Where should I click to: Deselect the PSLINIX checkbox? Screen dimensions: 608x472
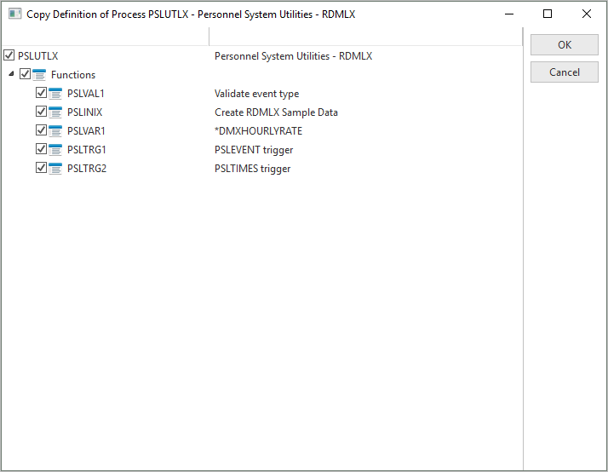pos(41,112)
